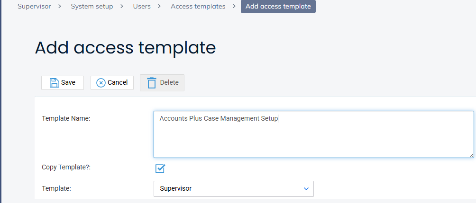Viewport: 476px width, 203px height.
Task: Go to Supervisor breadcrumb
Action: click(x=34, y=7)
